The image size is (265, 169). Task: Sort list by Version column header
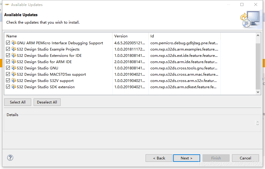pos(121,36)
